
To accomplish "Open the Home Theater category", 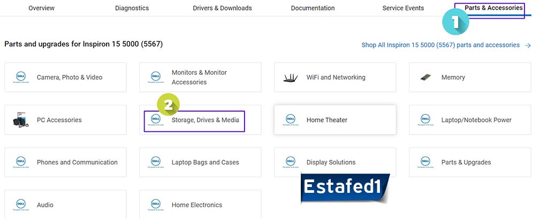I will pyautogui.click(x=335, y=120).
